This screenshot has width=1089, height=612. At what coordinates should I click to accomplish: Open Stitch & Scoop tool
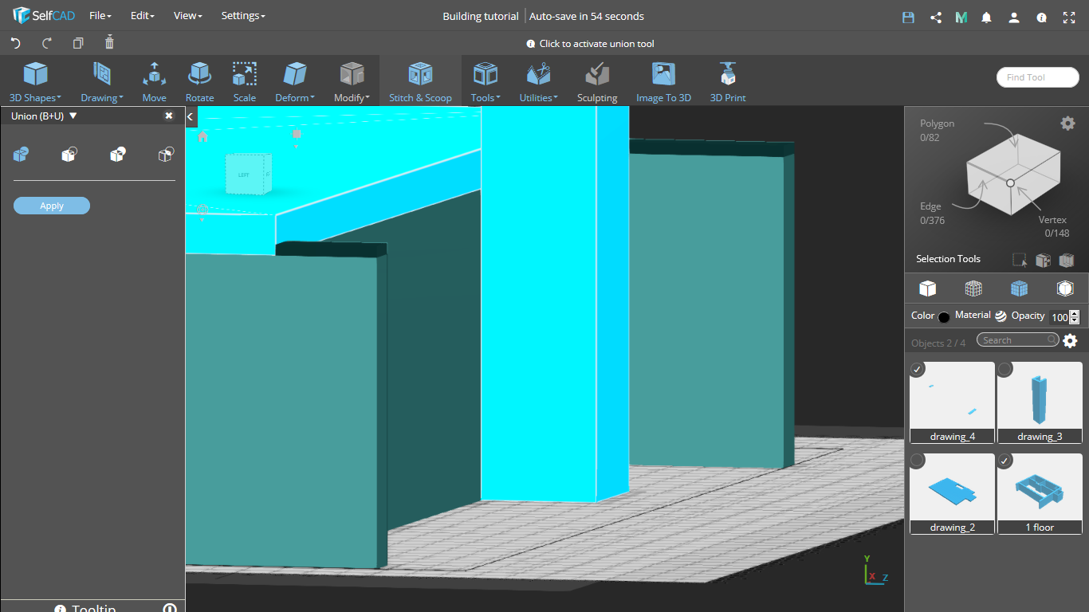pos(420,82)
